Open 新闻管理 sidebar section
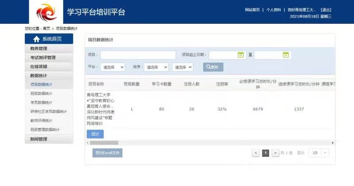354x186 pixels. click(x=49, y=139)
